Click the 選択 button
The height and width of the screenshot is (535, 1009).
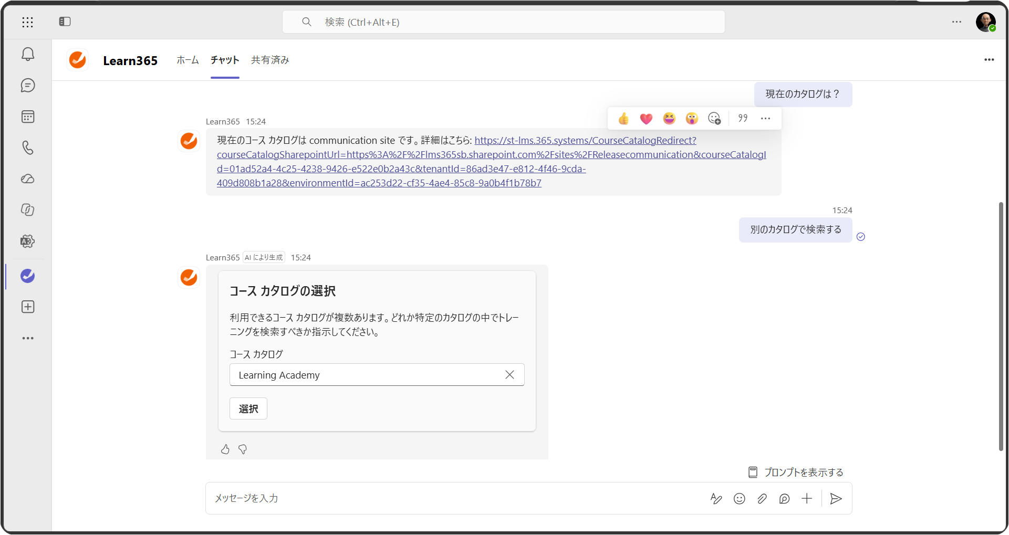click(x=248, y=409)
